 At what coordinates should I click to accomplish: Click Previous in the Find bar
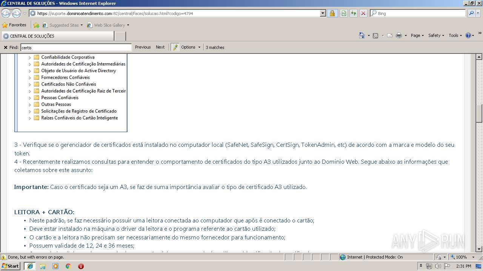[x=143, y=47]
